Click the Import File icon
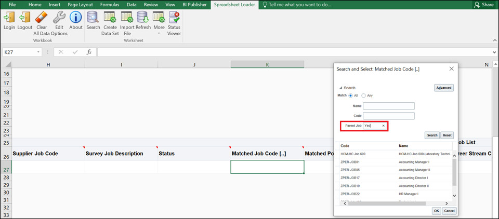499x219 pixels. pos(127,17)
